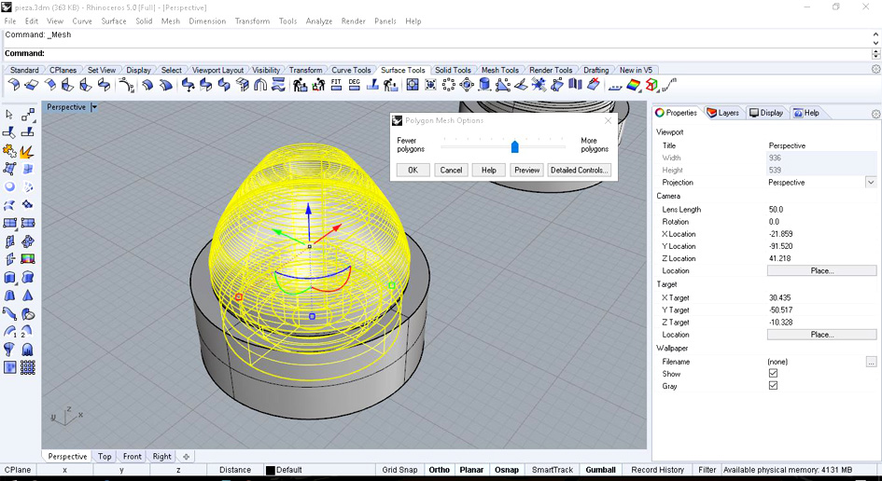Click the DEG change degree icon
The width and height of the screenshot is (882, 481).
354,84
